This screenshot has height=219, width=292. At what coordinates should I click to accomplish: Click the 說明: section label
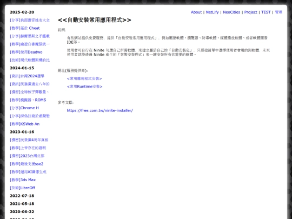point(62,30)
